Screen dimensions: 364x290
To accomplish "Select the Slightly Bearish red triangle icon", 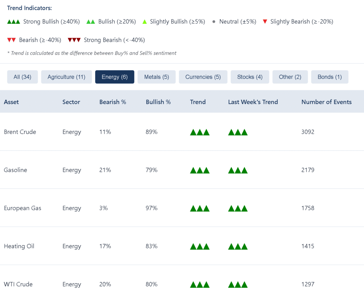I will click(x=265, y=21).
